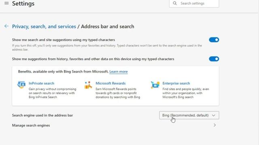The image size is (259, 145).
Task: Click the Manage search engines text
Action: click(x=31, y=125)
